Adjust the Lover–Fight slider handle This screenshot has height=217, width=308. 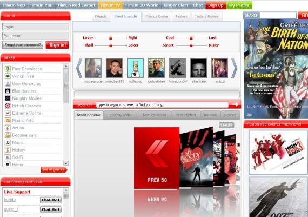111,38
